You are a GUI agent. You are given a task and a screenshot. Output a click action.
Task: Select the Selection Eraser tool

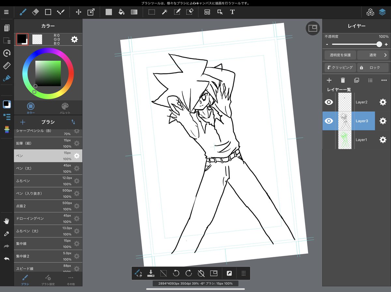(190, 12)
